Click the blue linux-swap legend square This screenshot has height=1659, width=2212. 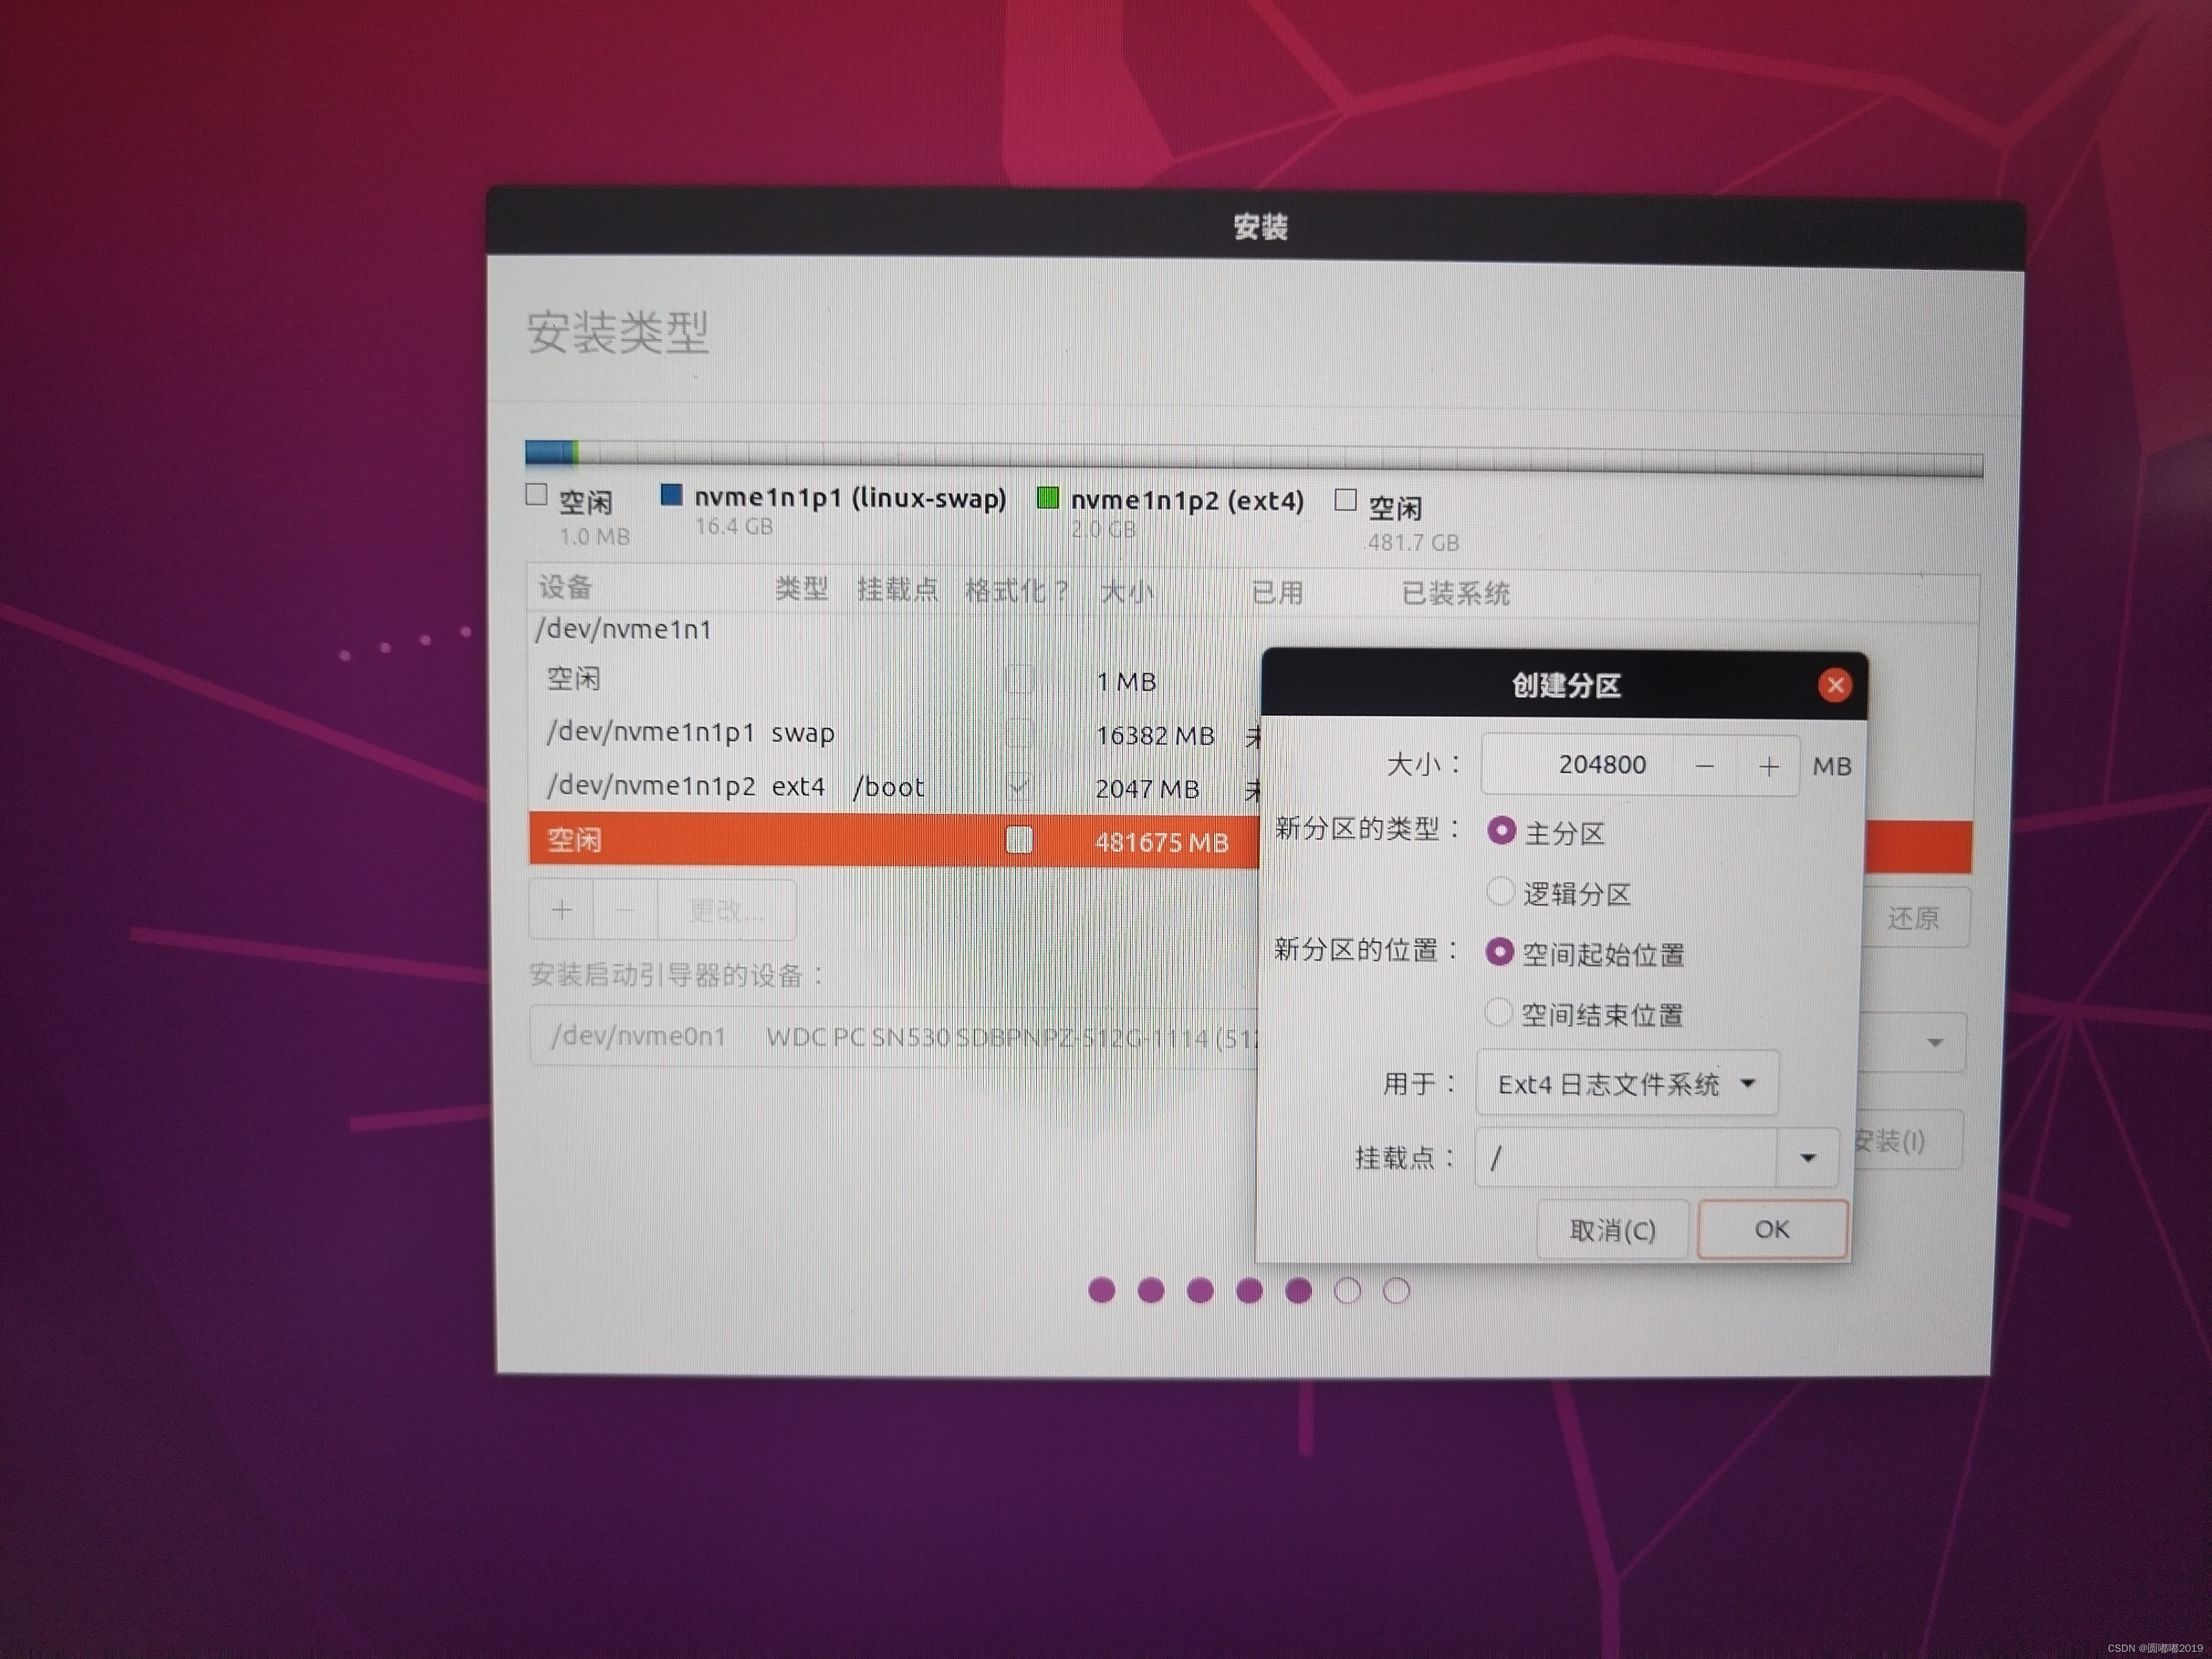(x=671, y=495)
